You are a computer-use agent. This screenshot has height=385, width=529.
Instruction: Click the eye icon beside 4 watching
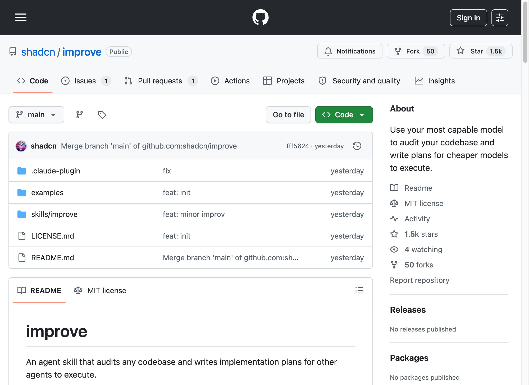tap(394, 249)
